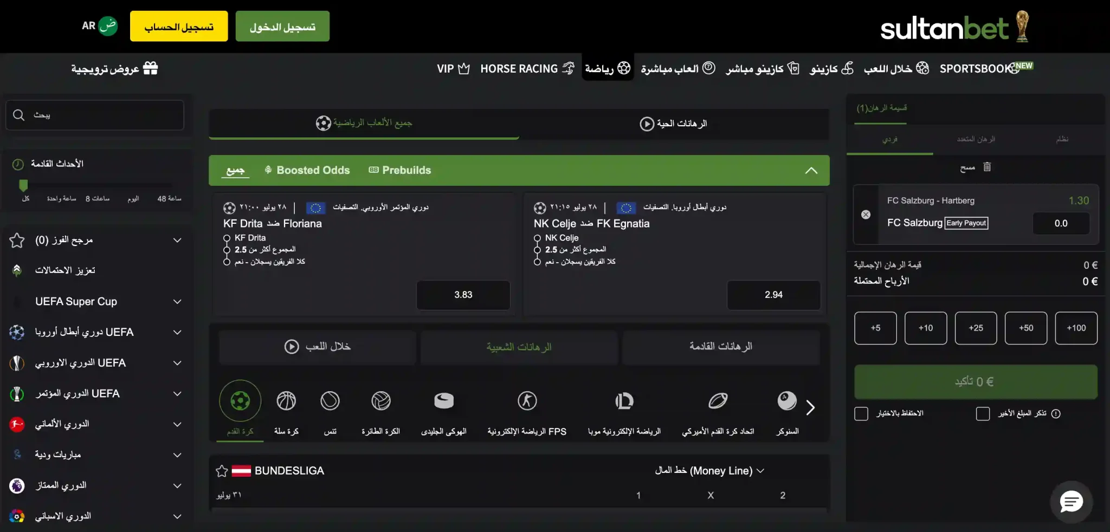Click the info icon beside remember last stake
1110x532 pixels.
coord(1056,414)
